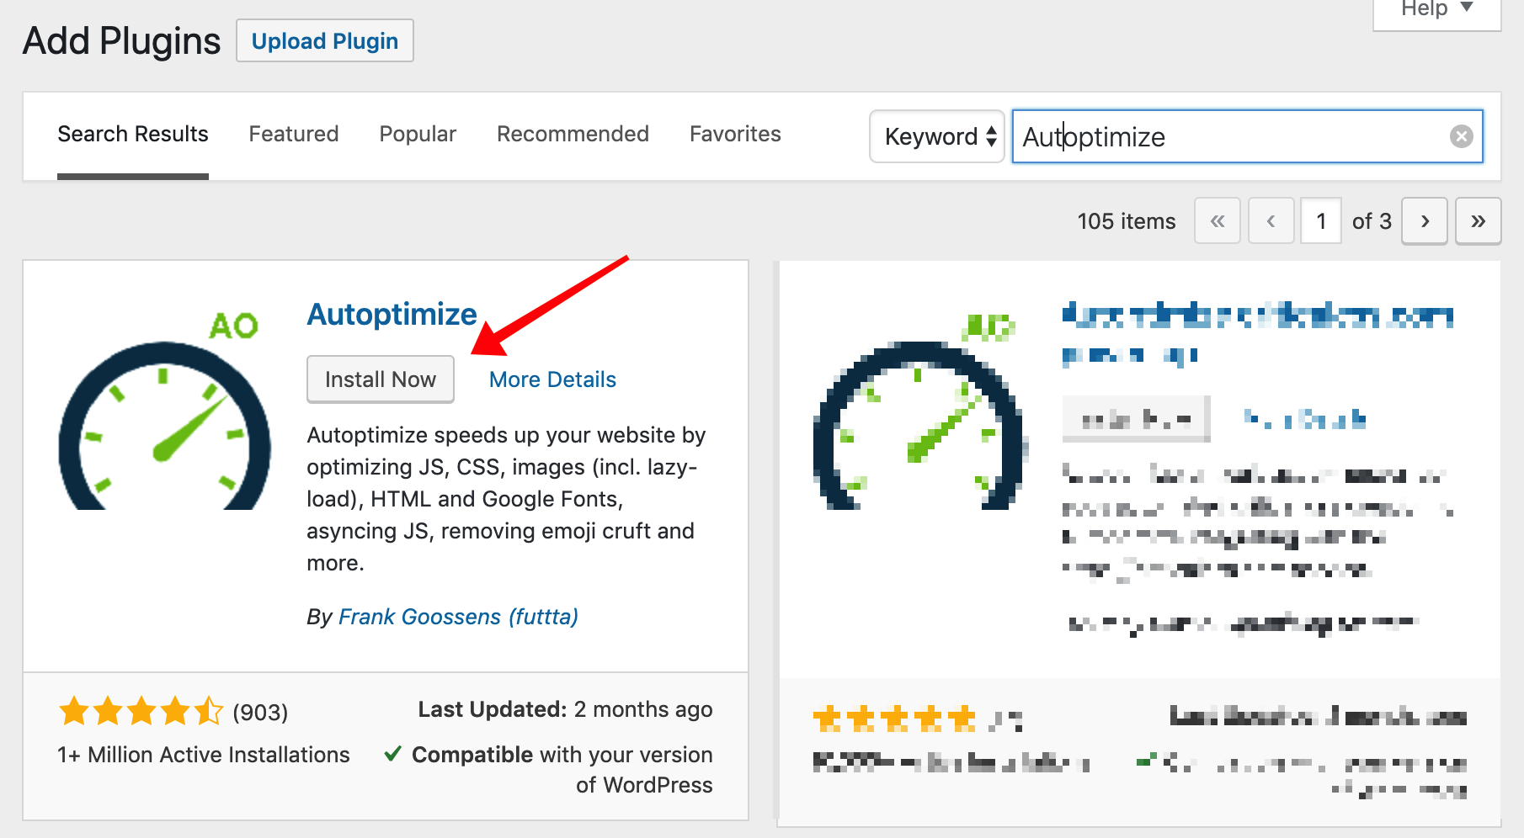Expand the Help panel

click(x=1436, y=10)
